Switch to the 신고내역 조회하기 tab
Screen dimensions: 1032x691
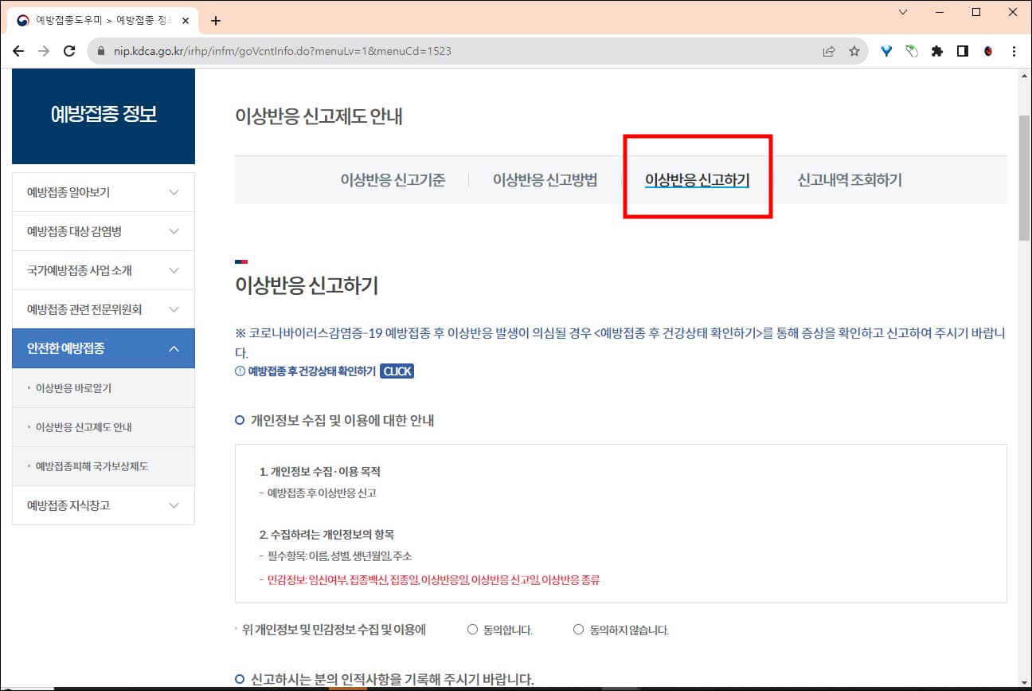click(848, 180)
